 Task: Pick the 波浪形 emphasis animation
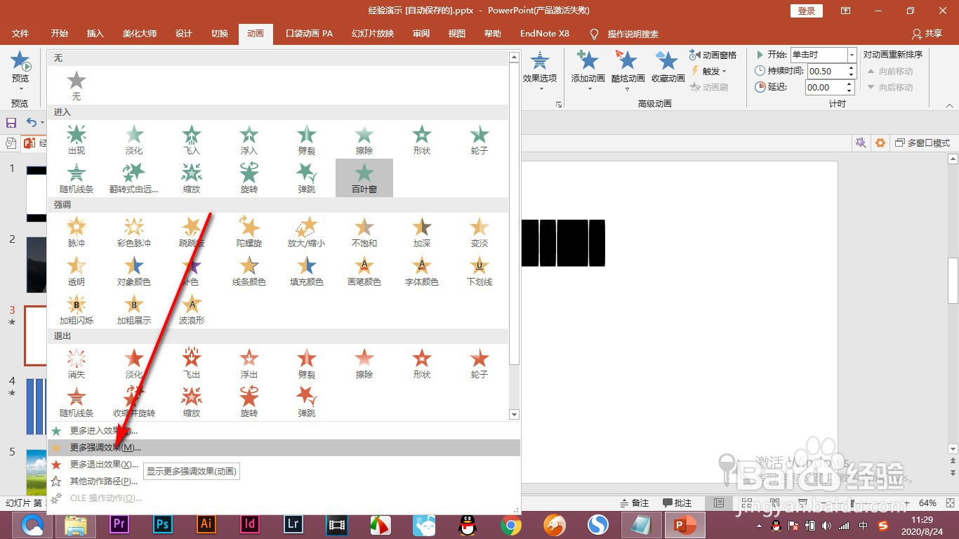point(192,309)
